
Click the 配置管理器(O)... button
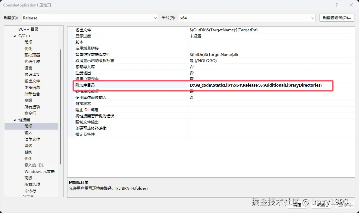tap(337, 18)
